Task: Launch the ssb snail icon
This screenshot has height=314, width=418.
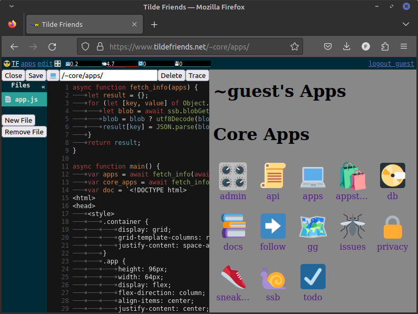Action: (x=273, y=277)
